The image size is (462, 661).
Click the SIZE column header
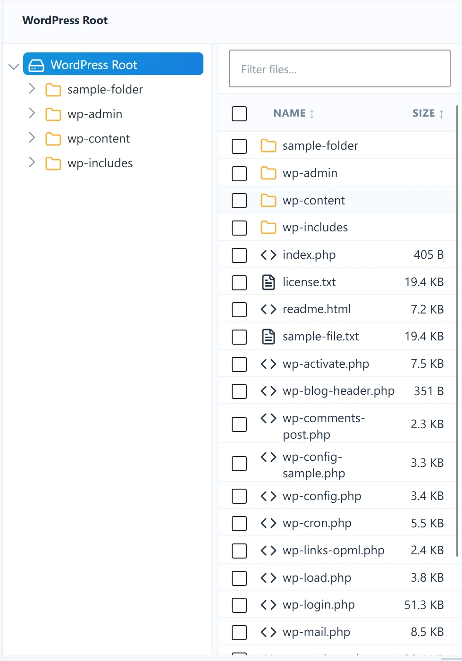click(x=423, y=113)
